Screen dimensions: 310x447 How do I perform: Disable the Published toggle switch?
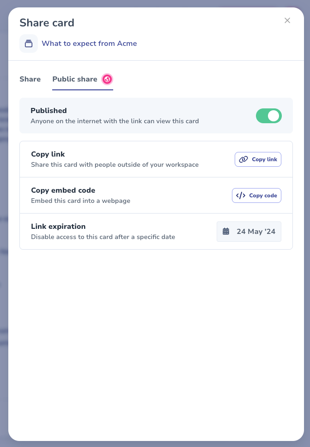(x=268, y=116)
